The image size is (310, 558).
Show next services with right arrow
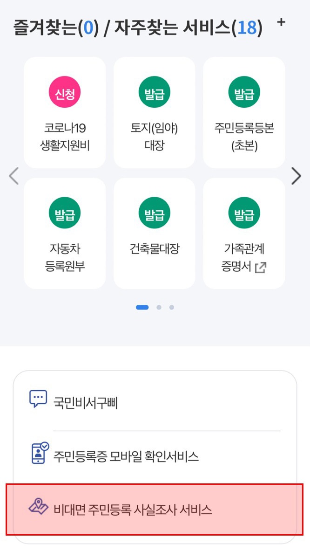tap(296, 176)
